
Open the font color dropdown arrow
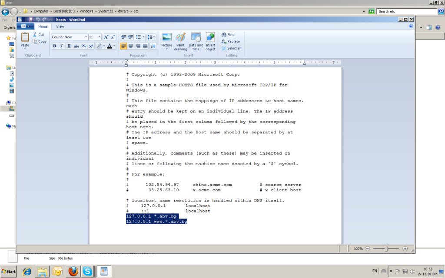[114, 46]
